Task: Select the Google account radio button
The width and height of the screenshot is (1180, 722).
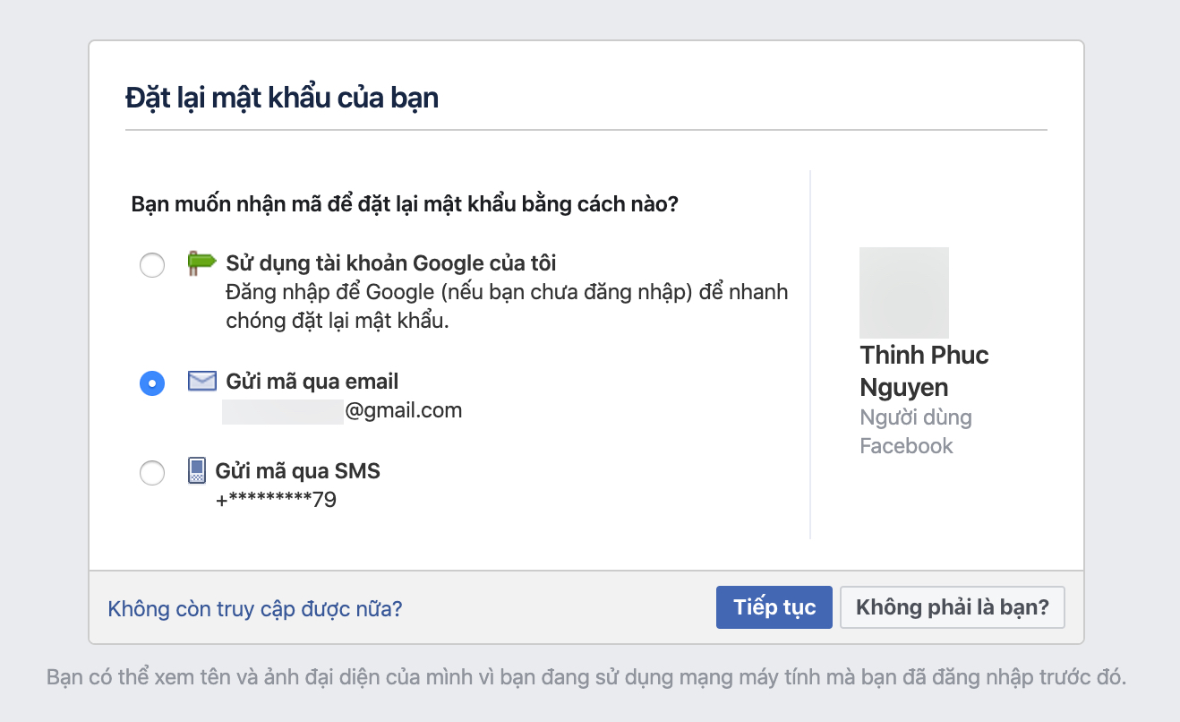Action: tap(152, 265)
